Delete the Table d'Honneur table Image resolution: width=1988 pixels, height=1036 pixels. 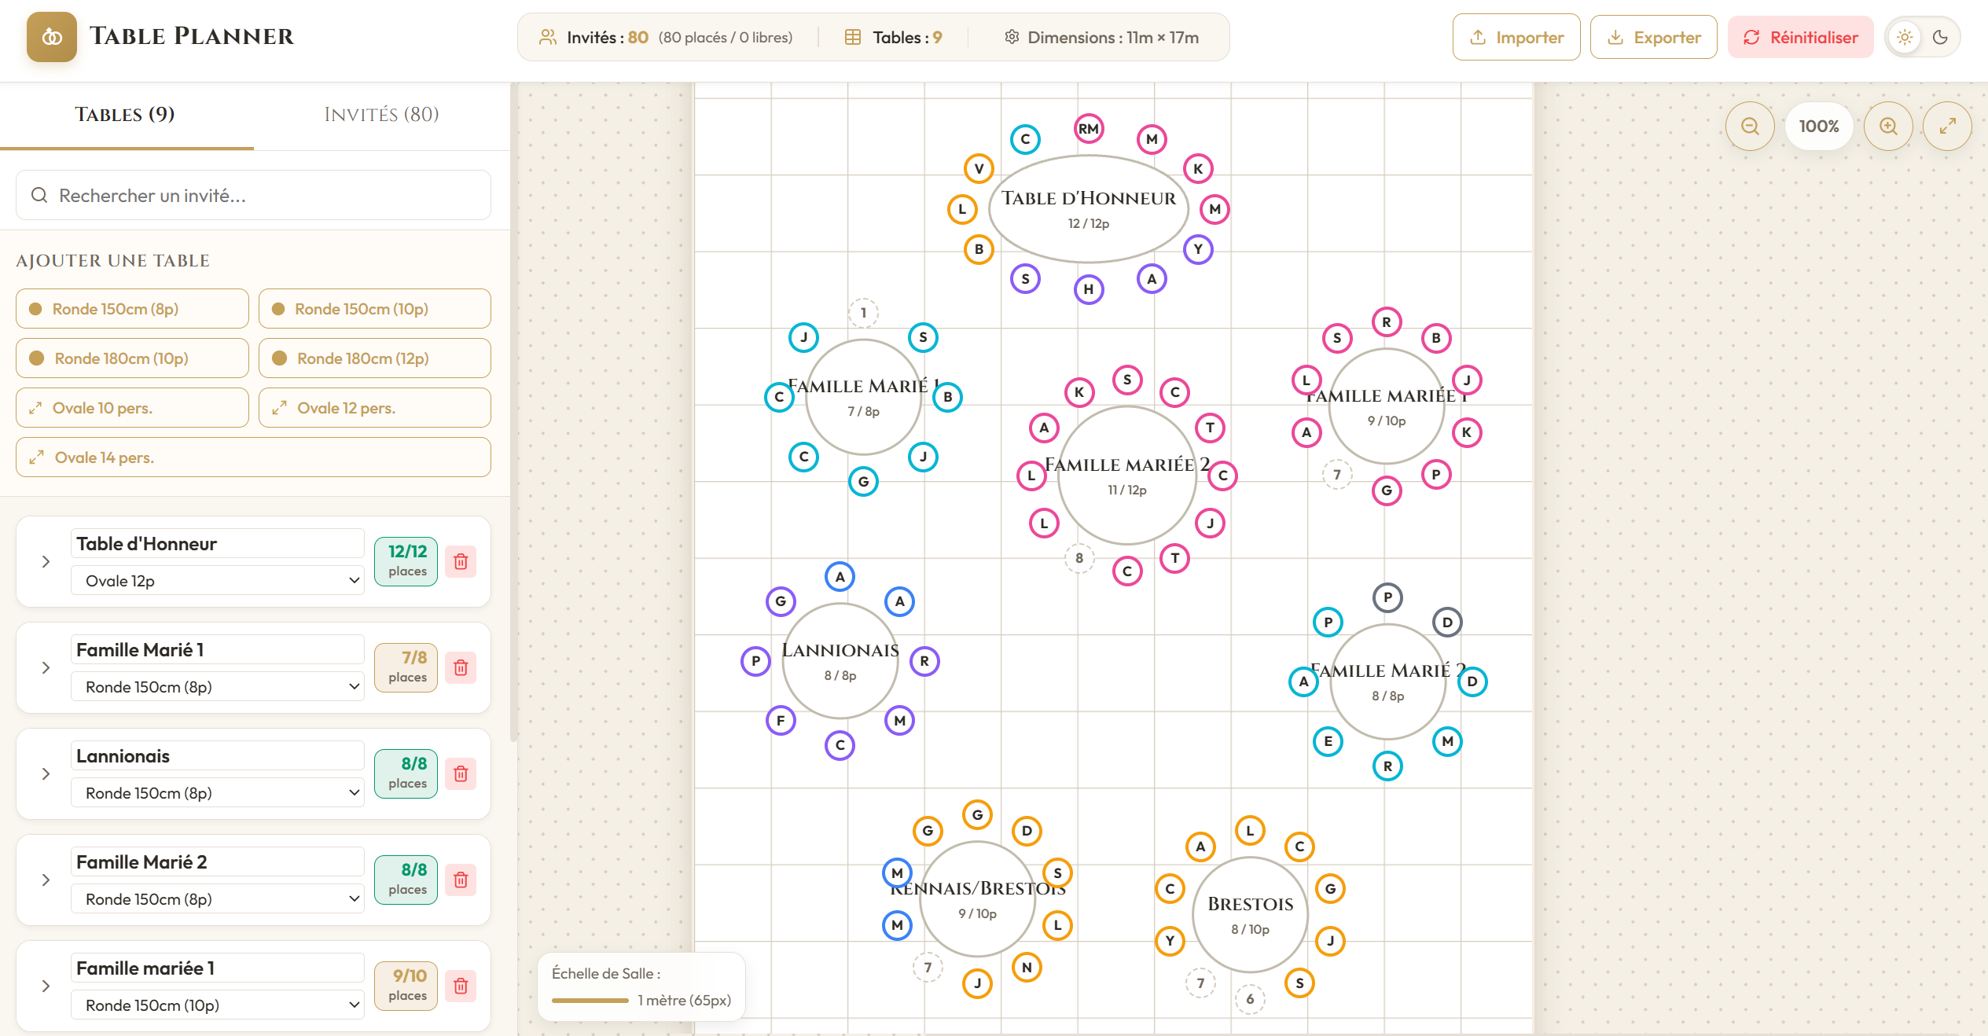(461, 561)
